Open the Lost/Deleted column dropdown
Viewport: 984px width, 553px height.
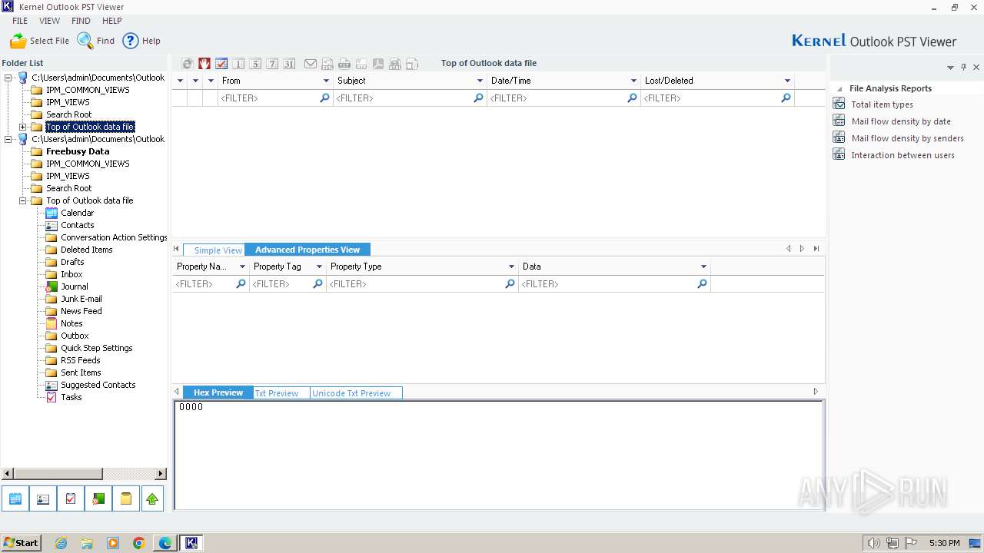pos(787,81)
